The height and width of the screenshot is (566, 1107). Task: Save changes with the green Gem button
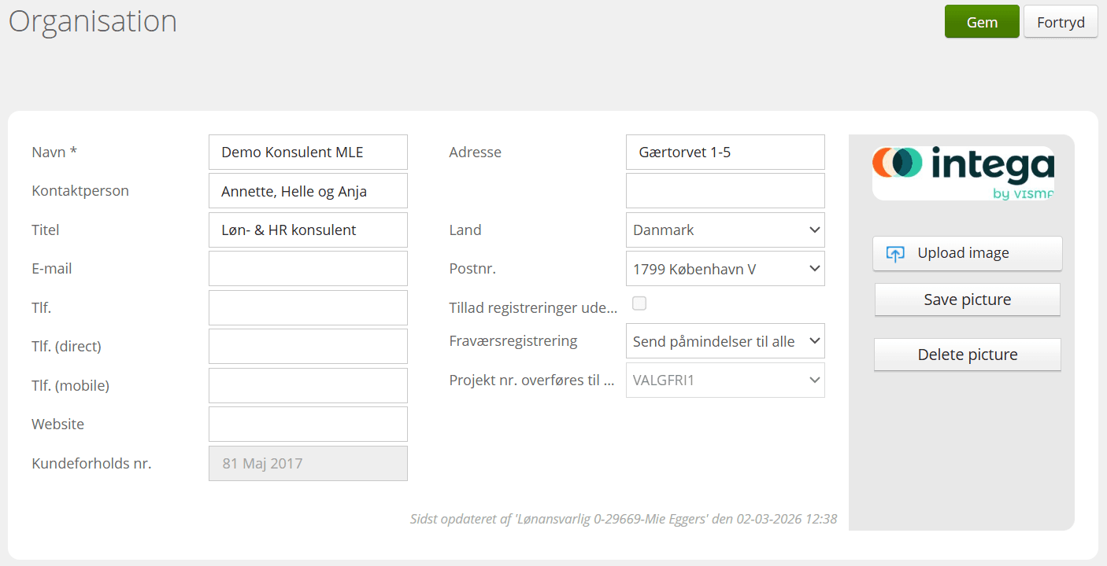[982, 22]
